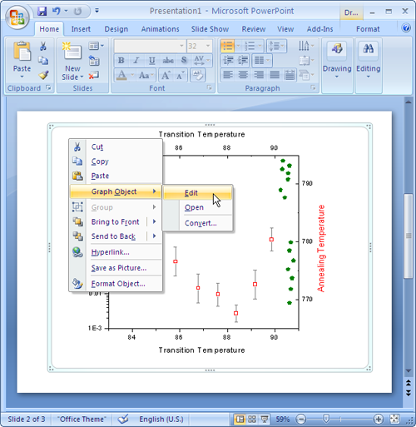Toggle text Shadow button

click(x=184, y=60)
